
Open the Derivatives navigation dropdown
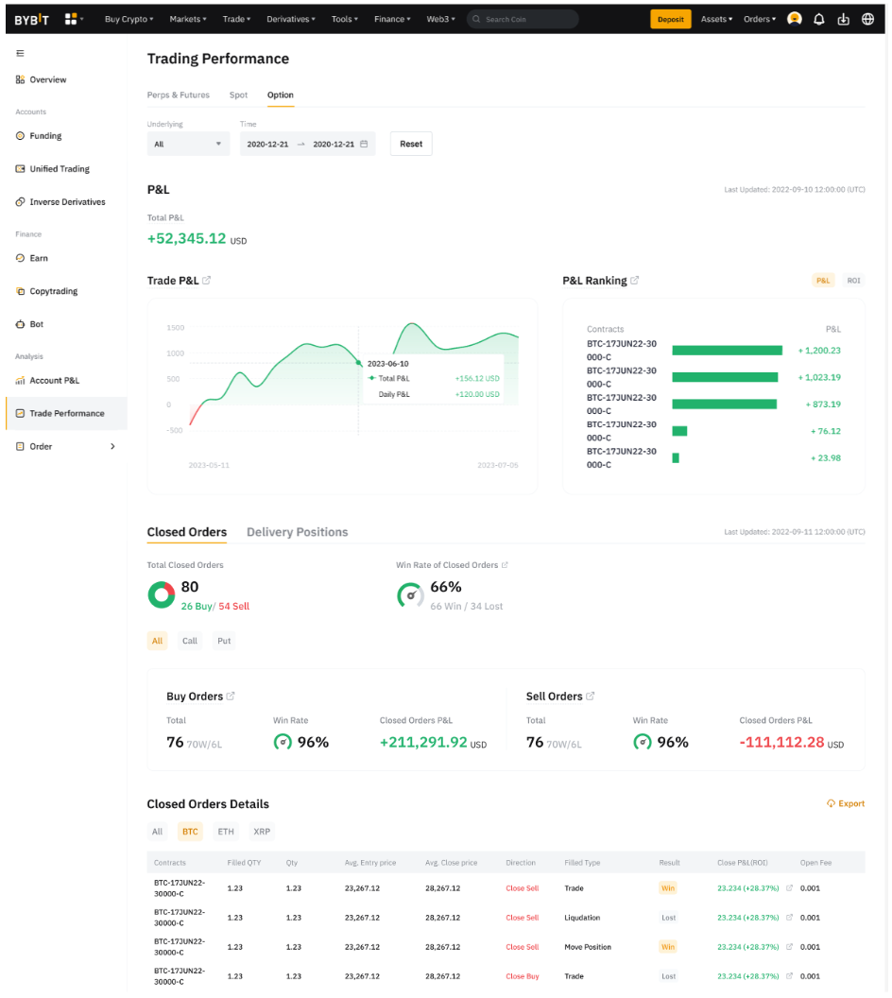pos(290,19)
